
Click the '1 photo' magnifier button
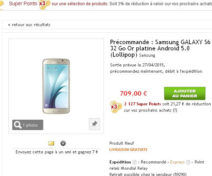point(28,125)
